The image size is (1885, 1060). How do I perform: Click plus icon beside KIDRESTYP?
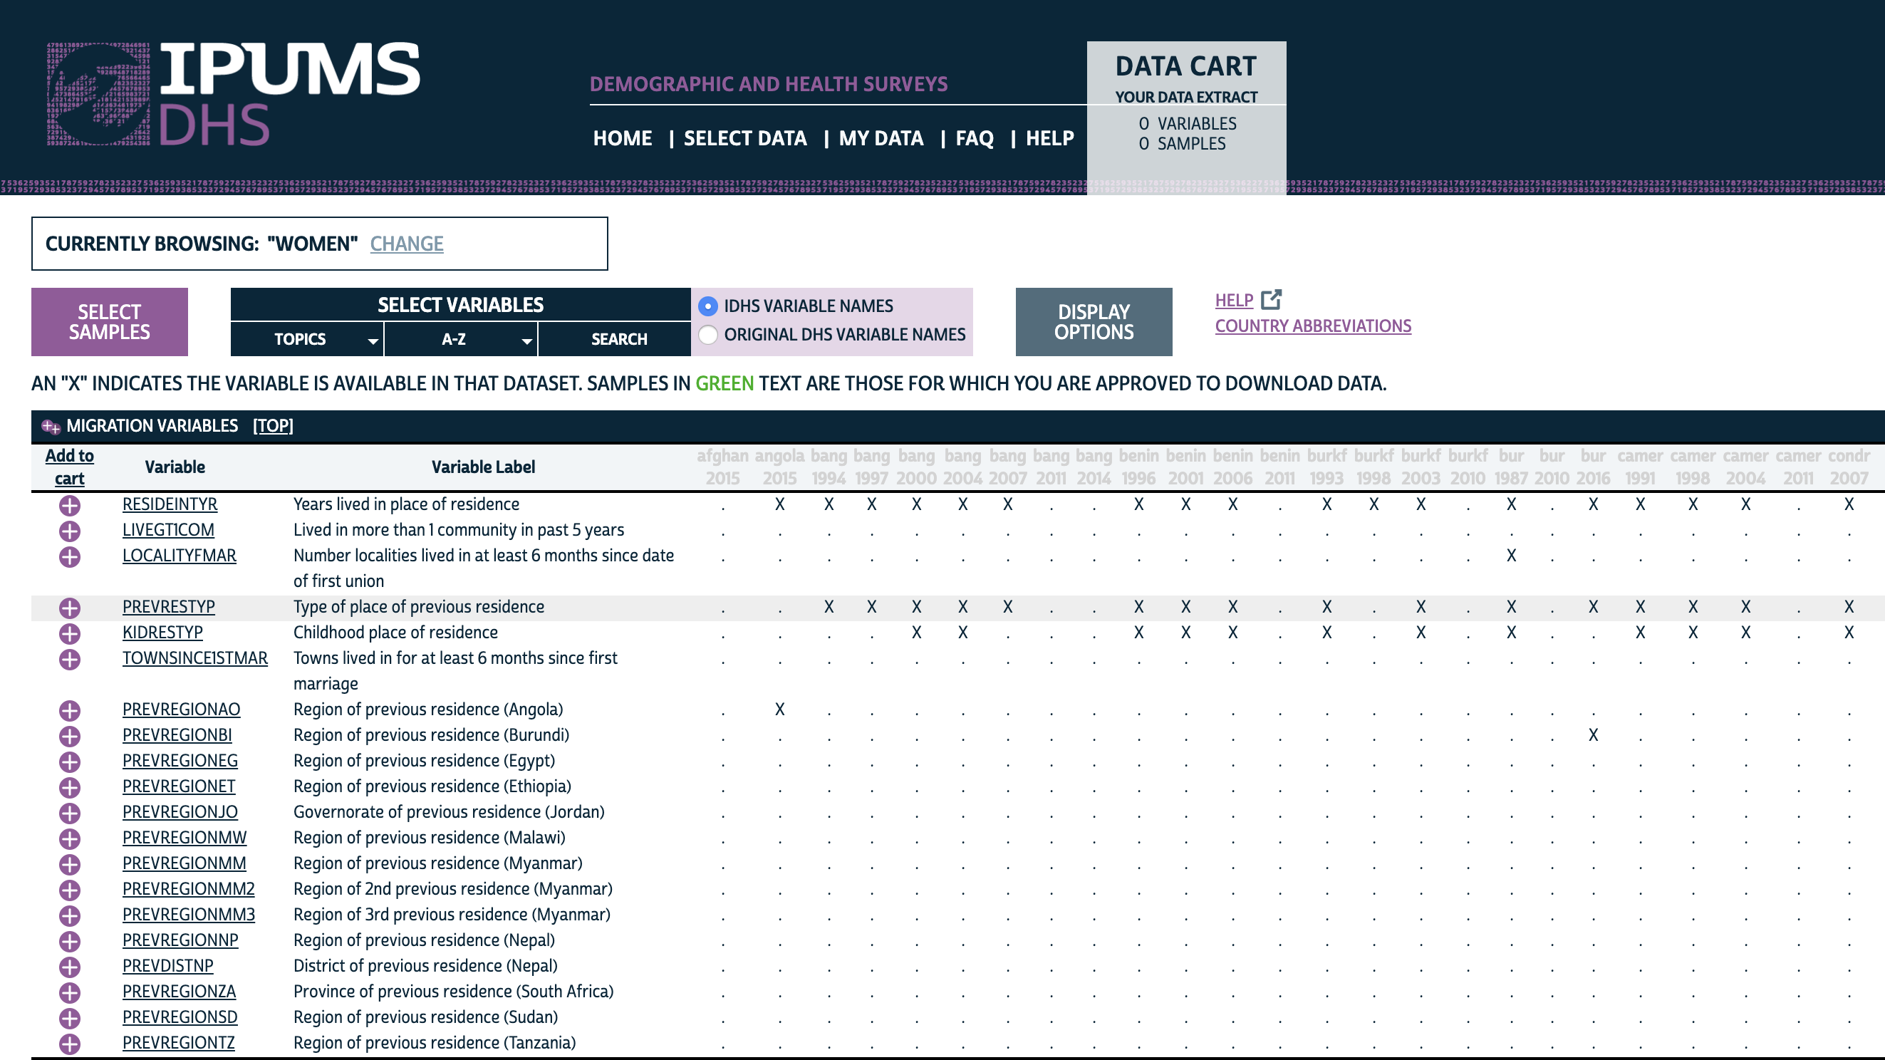tap(70, 633)
